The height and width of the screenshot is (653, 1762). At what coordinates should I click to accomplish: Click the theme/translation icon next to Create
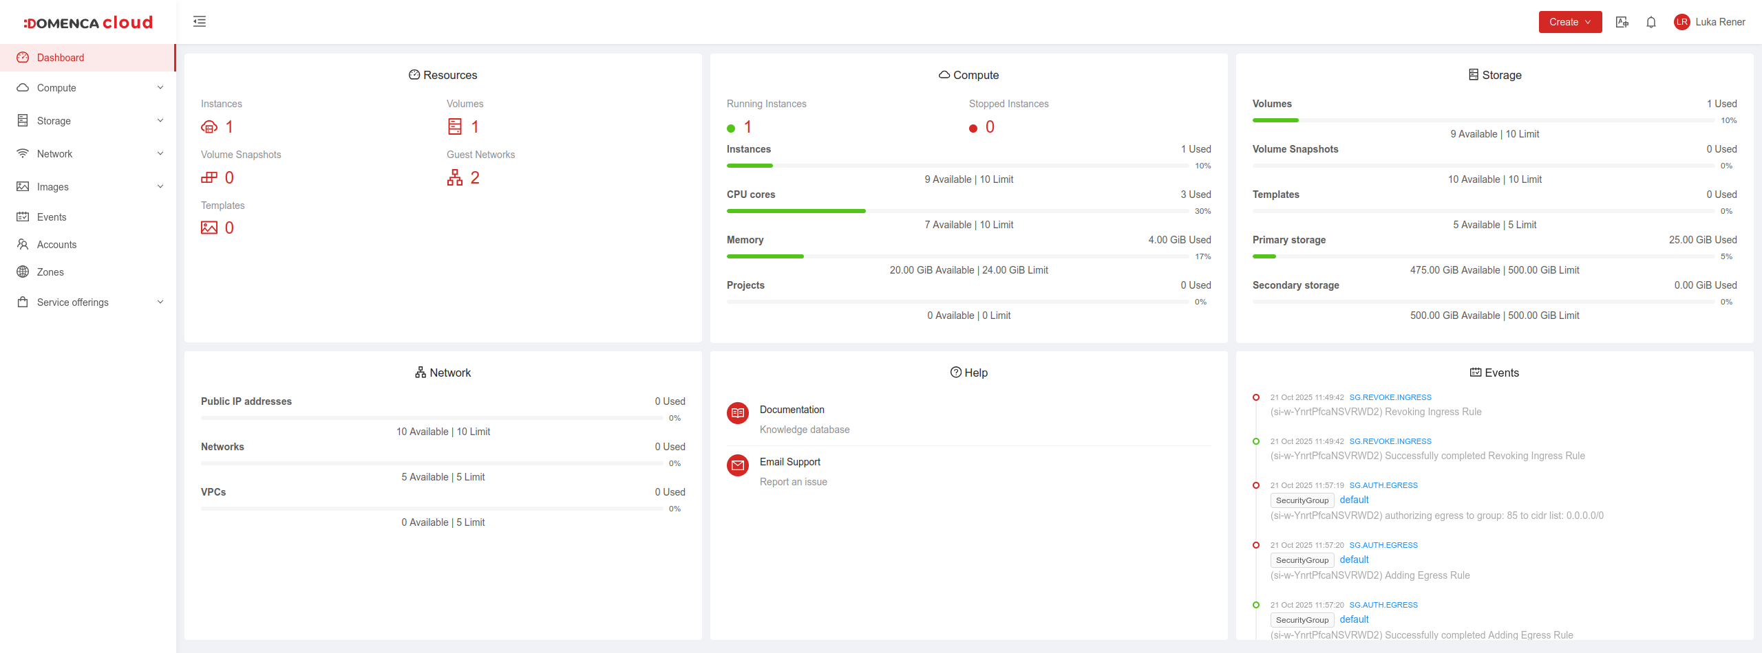pyautogui.click(x=1622, y=22)
